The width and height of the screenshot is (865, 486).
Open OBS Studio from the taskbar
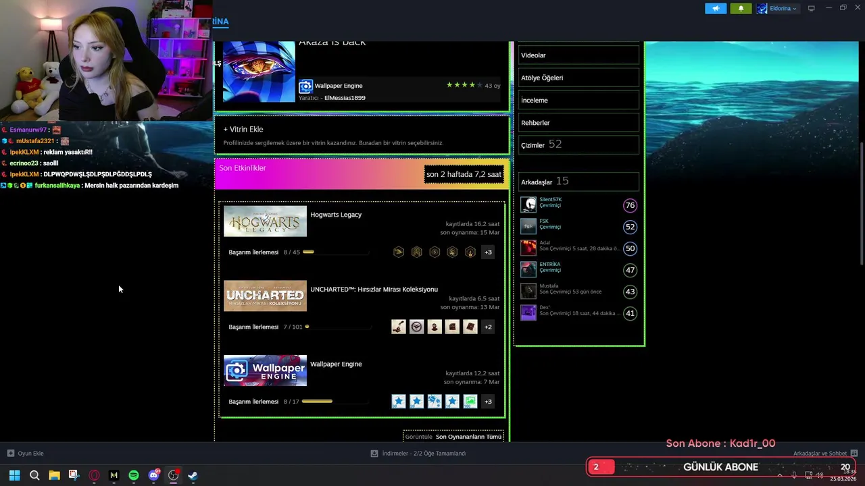click(x=173, y=475)
